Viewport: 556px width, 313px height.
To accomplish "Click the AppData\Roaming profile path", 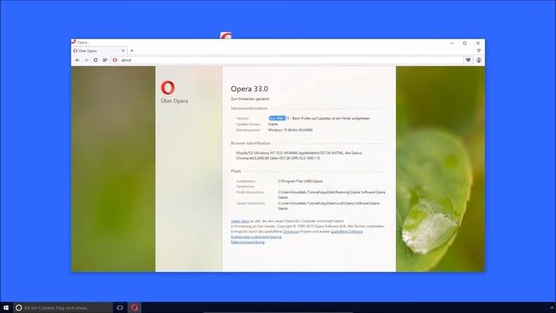I will (331, 195).
